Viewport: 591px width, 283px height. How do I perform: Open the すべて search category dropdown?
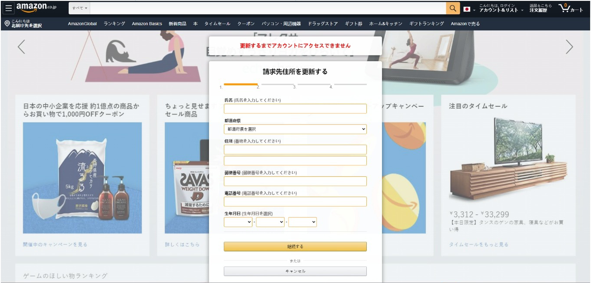point(79,7)
